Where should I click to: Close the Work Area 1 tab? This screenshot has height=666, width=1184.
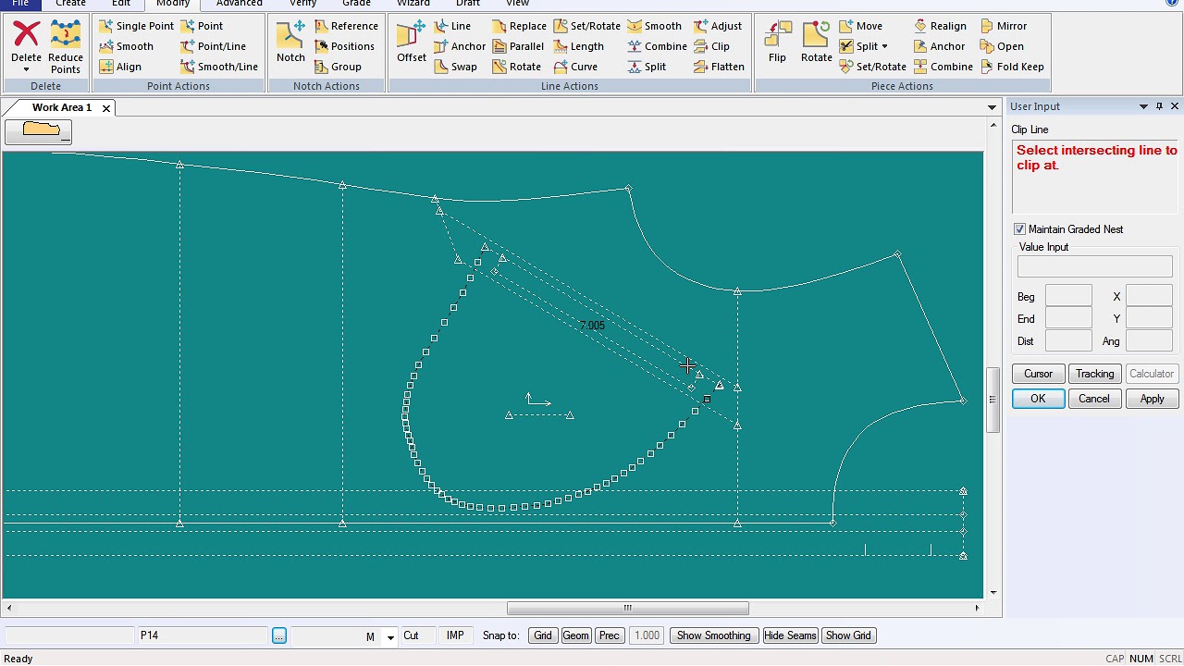[105, 108]
